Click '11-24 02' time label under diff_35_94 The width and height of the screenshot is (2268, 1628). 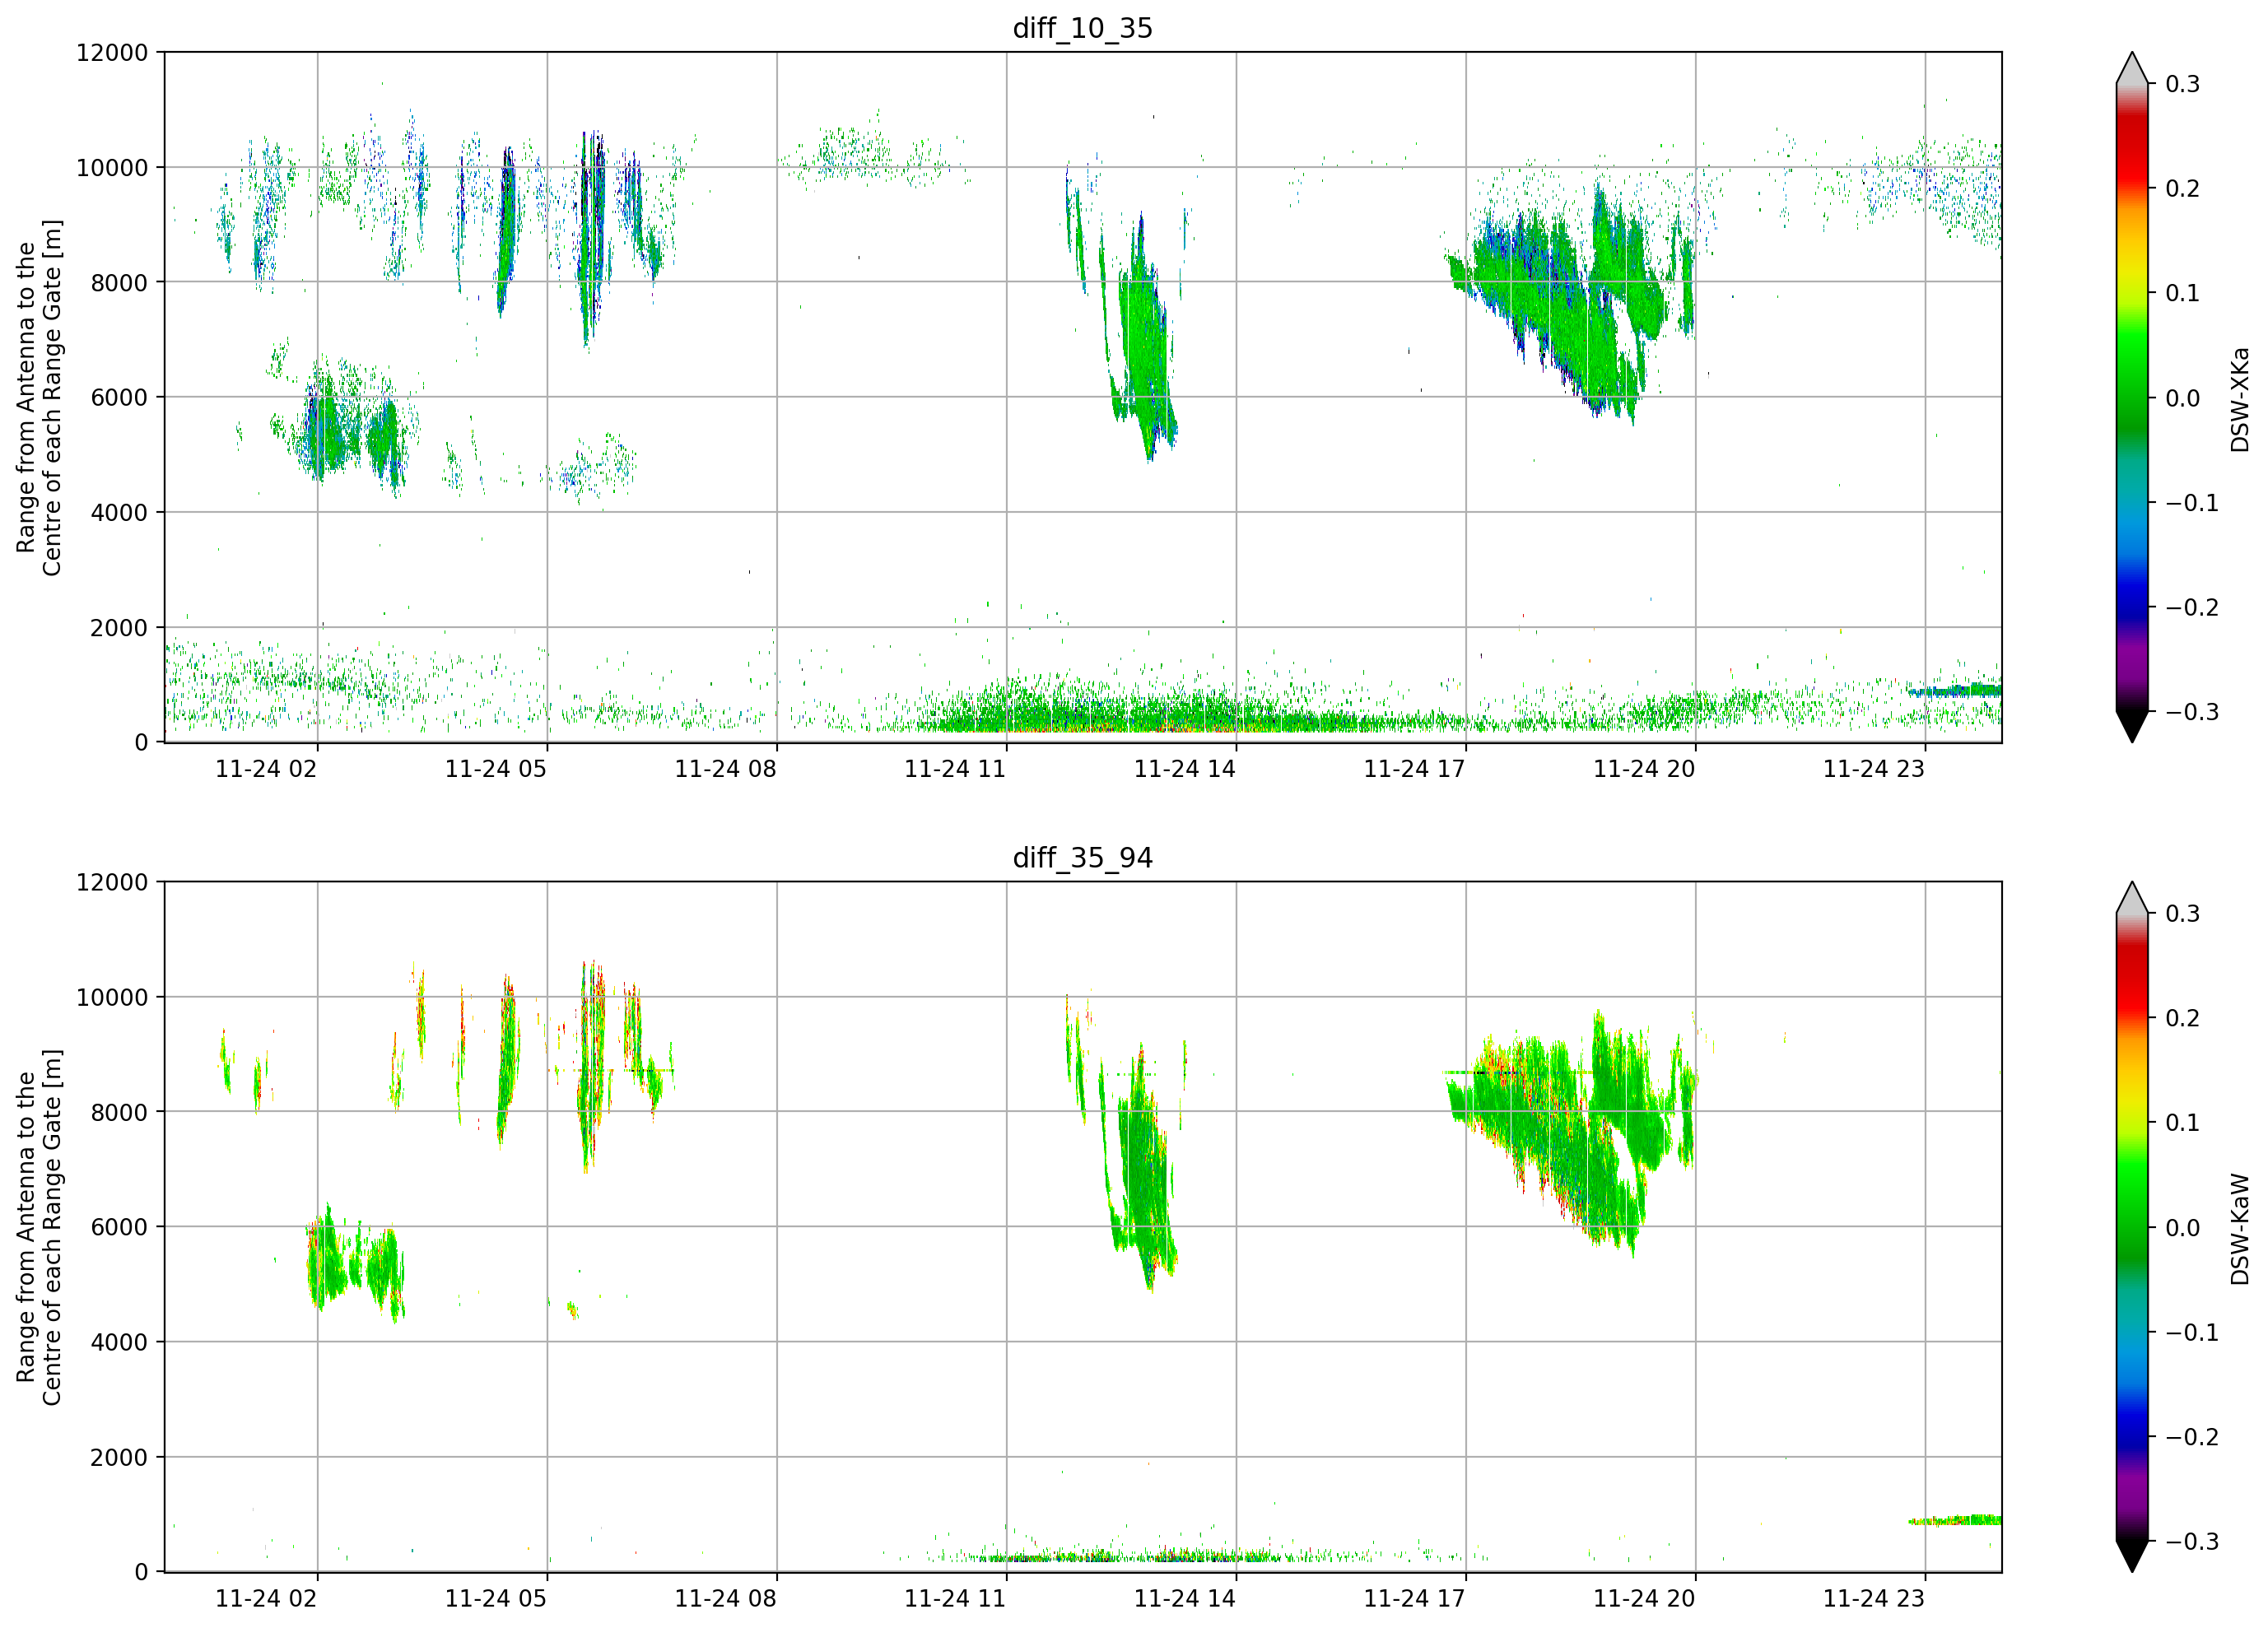coord(266,1599)
